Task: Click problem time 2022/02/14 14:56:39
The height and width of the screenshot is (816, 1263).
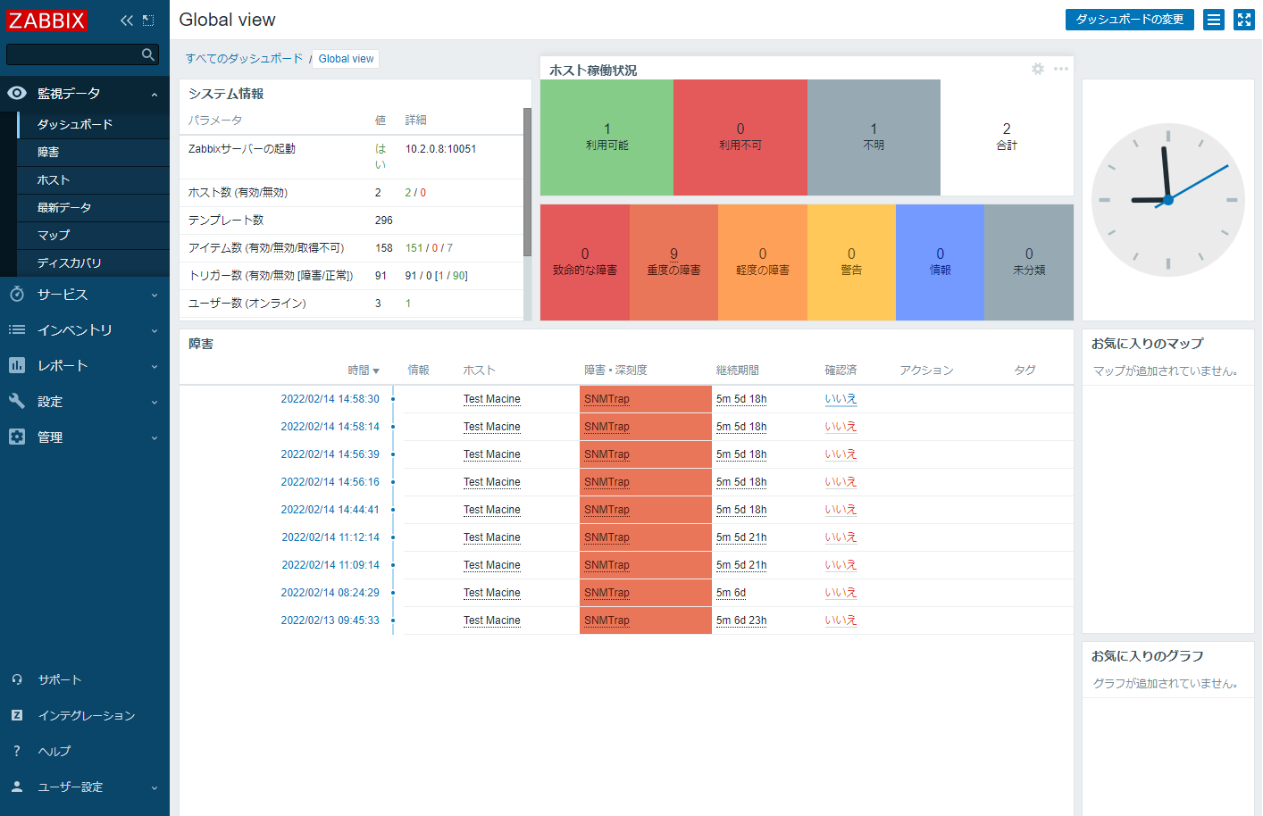Action: [x=330, y=454]
